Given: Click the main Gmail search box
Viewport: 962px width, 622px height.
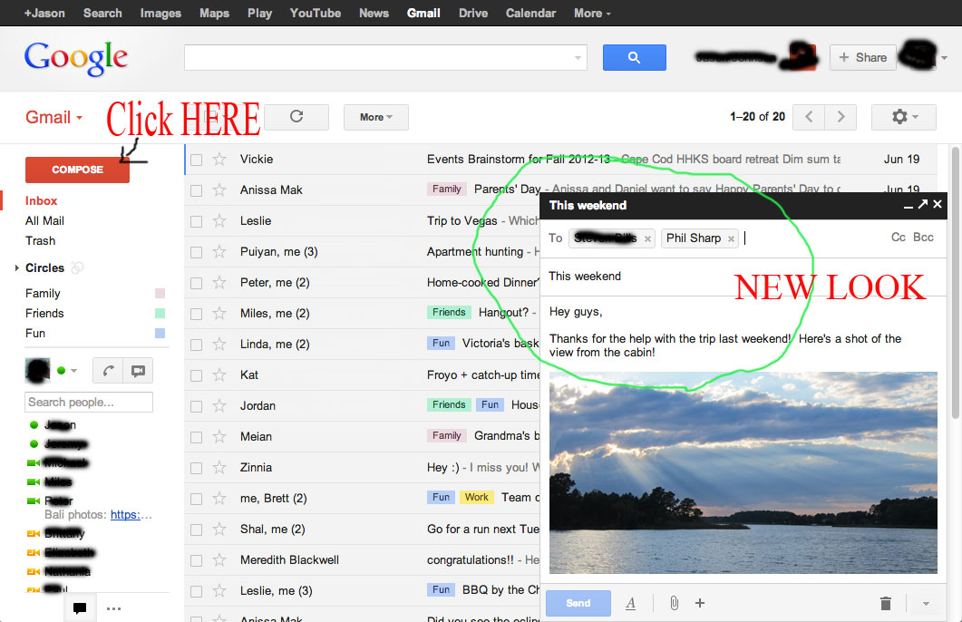Looking at the screenshot, I should coord(385,58).
